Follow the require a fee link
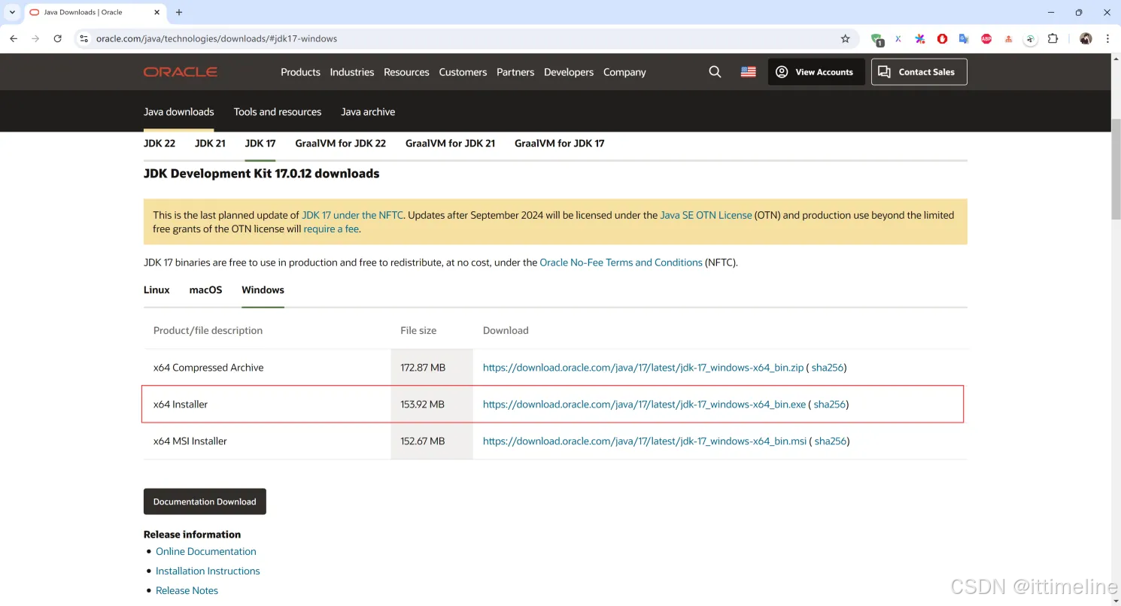Screen dimensions: 1121x606 point(331,229)
